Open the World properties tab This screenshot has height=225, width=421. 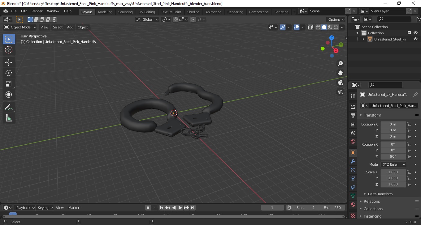[353, 142]
